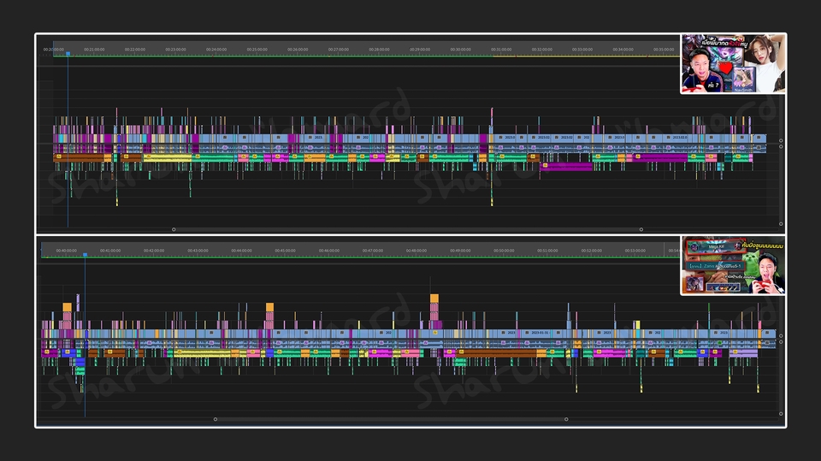Click the 00:44:00:00 mark on the bottom ruler
This screenshot has width=821, height=461.
pos(241,251)
